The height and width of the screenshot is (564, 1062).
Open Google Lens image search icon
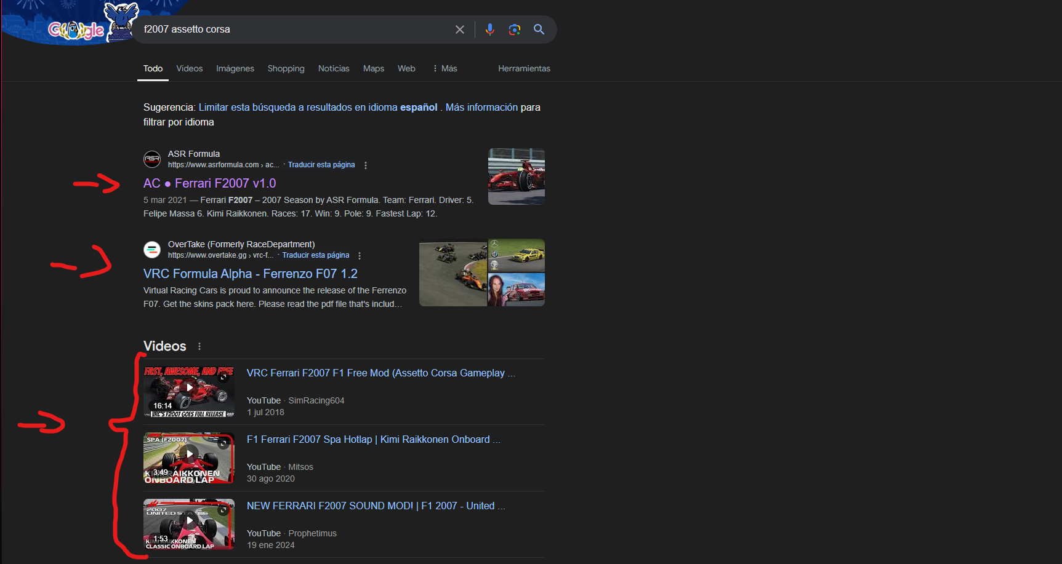[x=515, y=30]
